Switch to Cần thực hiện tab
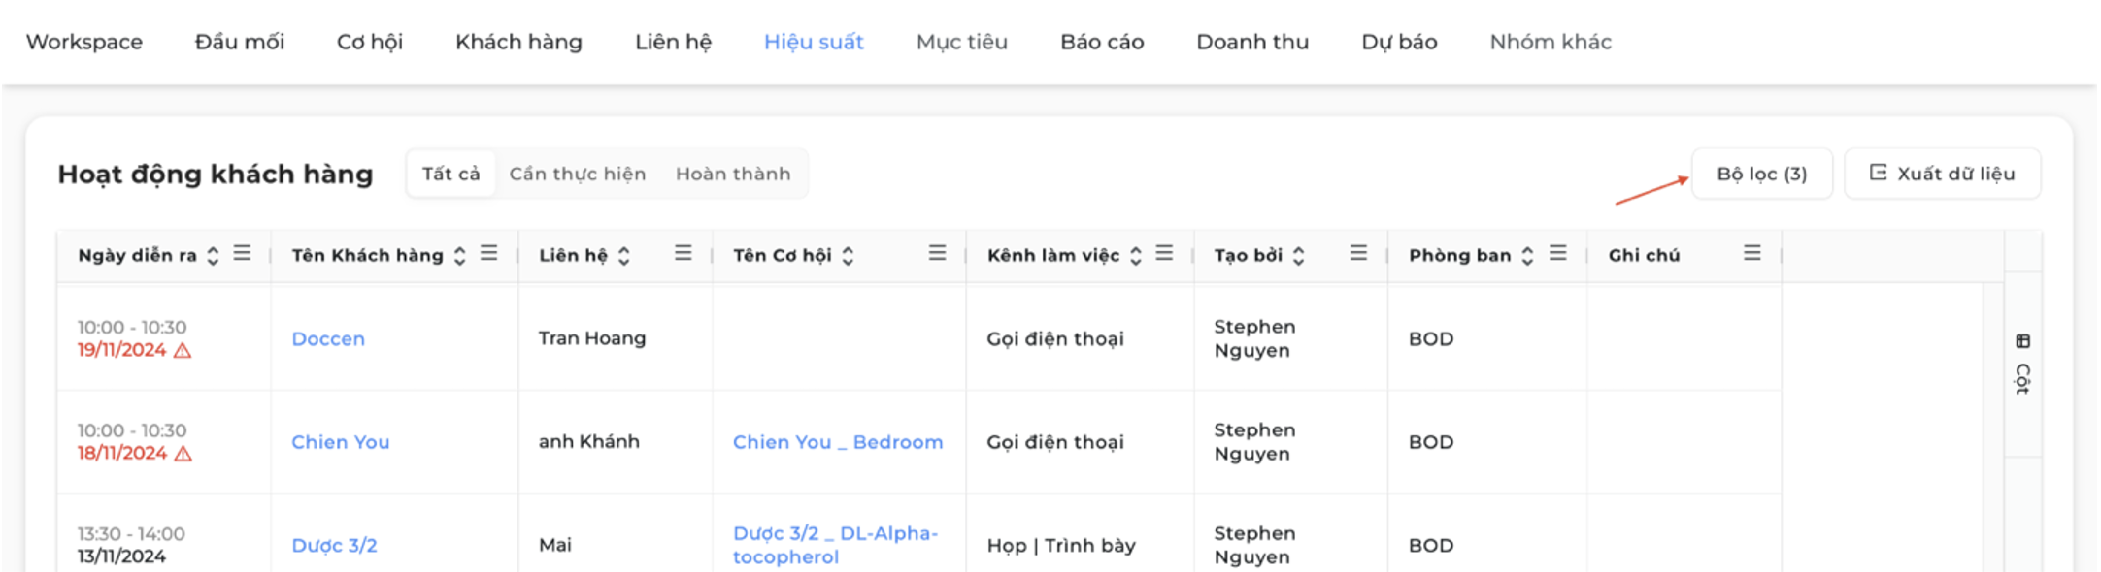This screenshot has width=2101, height=572. (x=578, y=174)
